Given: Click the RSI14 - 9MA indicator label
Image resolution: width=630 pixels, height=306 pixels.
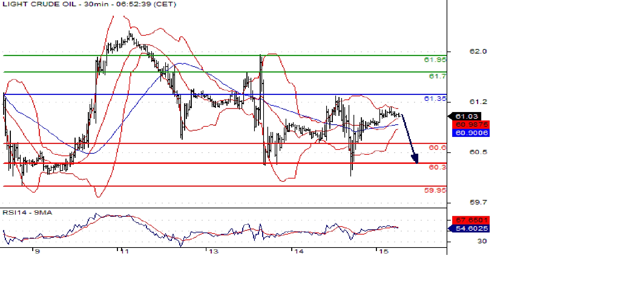Looking at the screenshot, I should point(27,213).
